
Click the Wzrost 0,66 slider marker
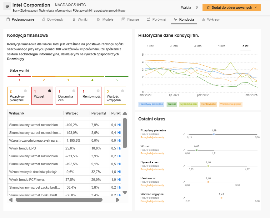[197, 150]
